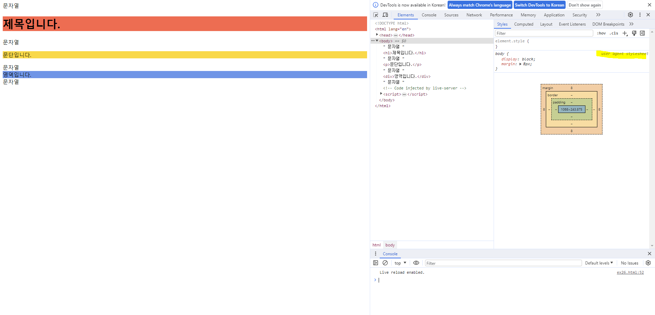Screen dimensions: 655x315
Task: Click the Console drawer tab
Action: point(390,254)
